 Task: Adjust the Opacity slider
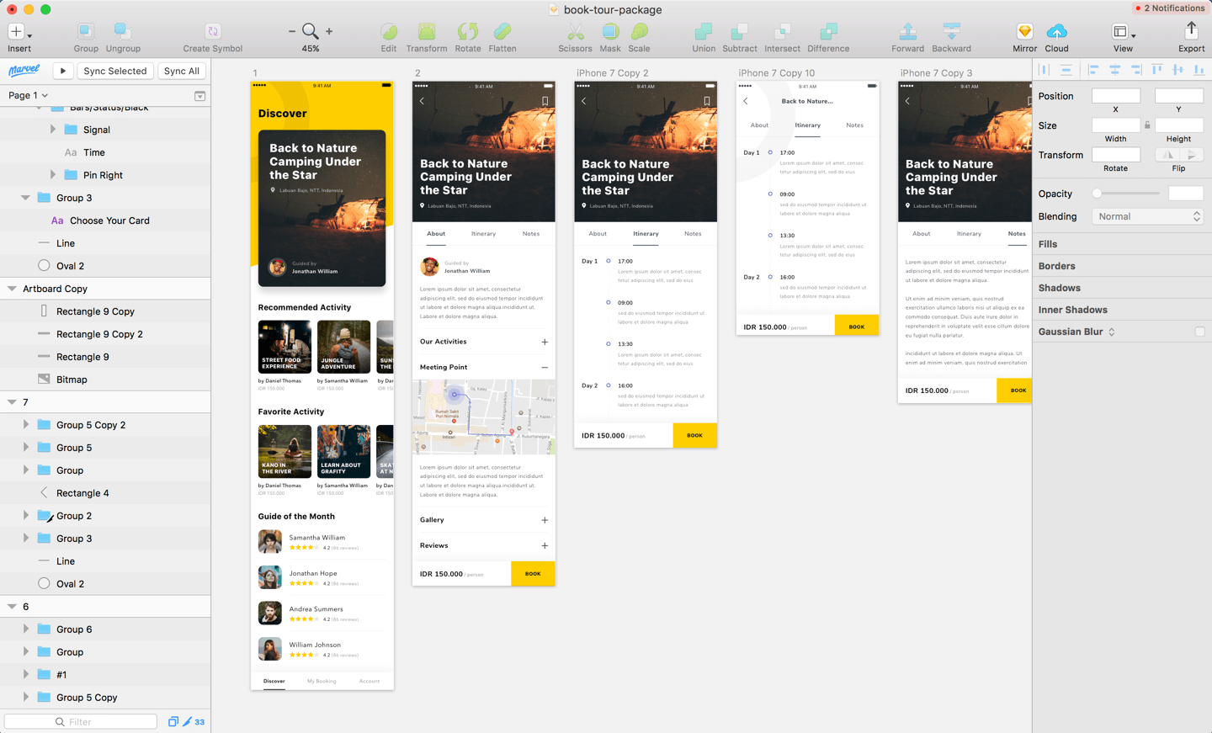(x=1098, y=194)
